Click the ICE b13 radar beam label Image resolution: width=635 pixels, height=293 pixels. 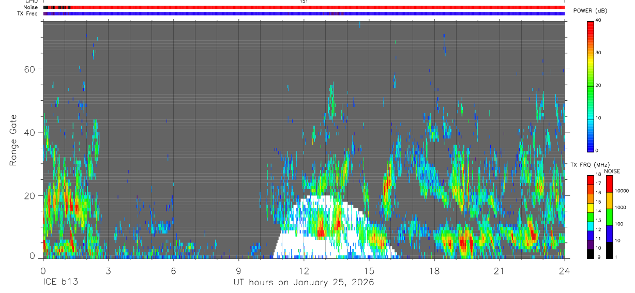(x=61, y=283)
